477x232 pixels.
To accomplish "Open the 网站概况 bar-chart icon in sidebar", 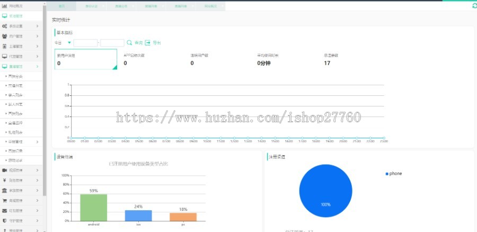I will tap(4, 6).
